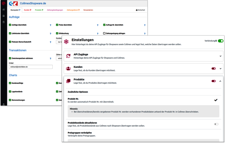
Task: Click the shopping bag icon in sidebar
Action: [x=4, y=16]
